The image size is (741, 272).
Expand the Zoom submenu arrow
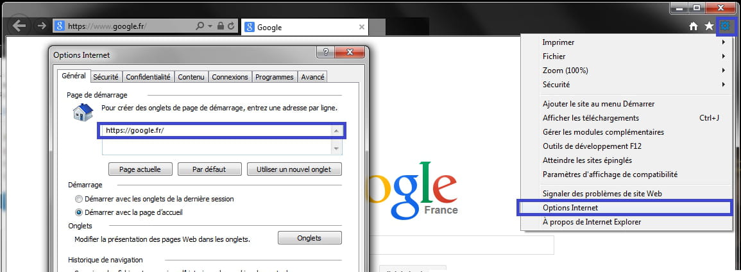724,71
